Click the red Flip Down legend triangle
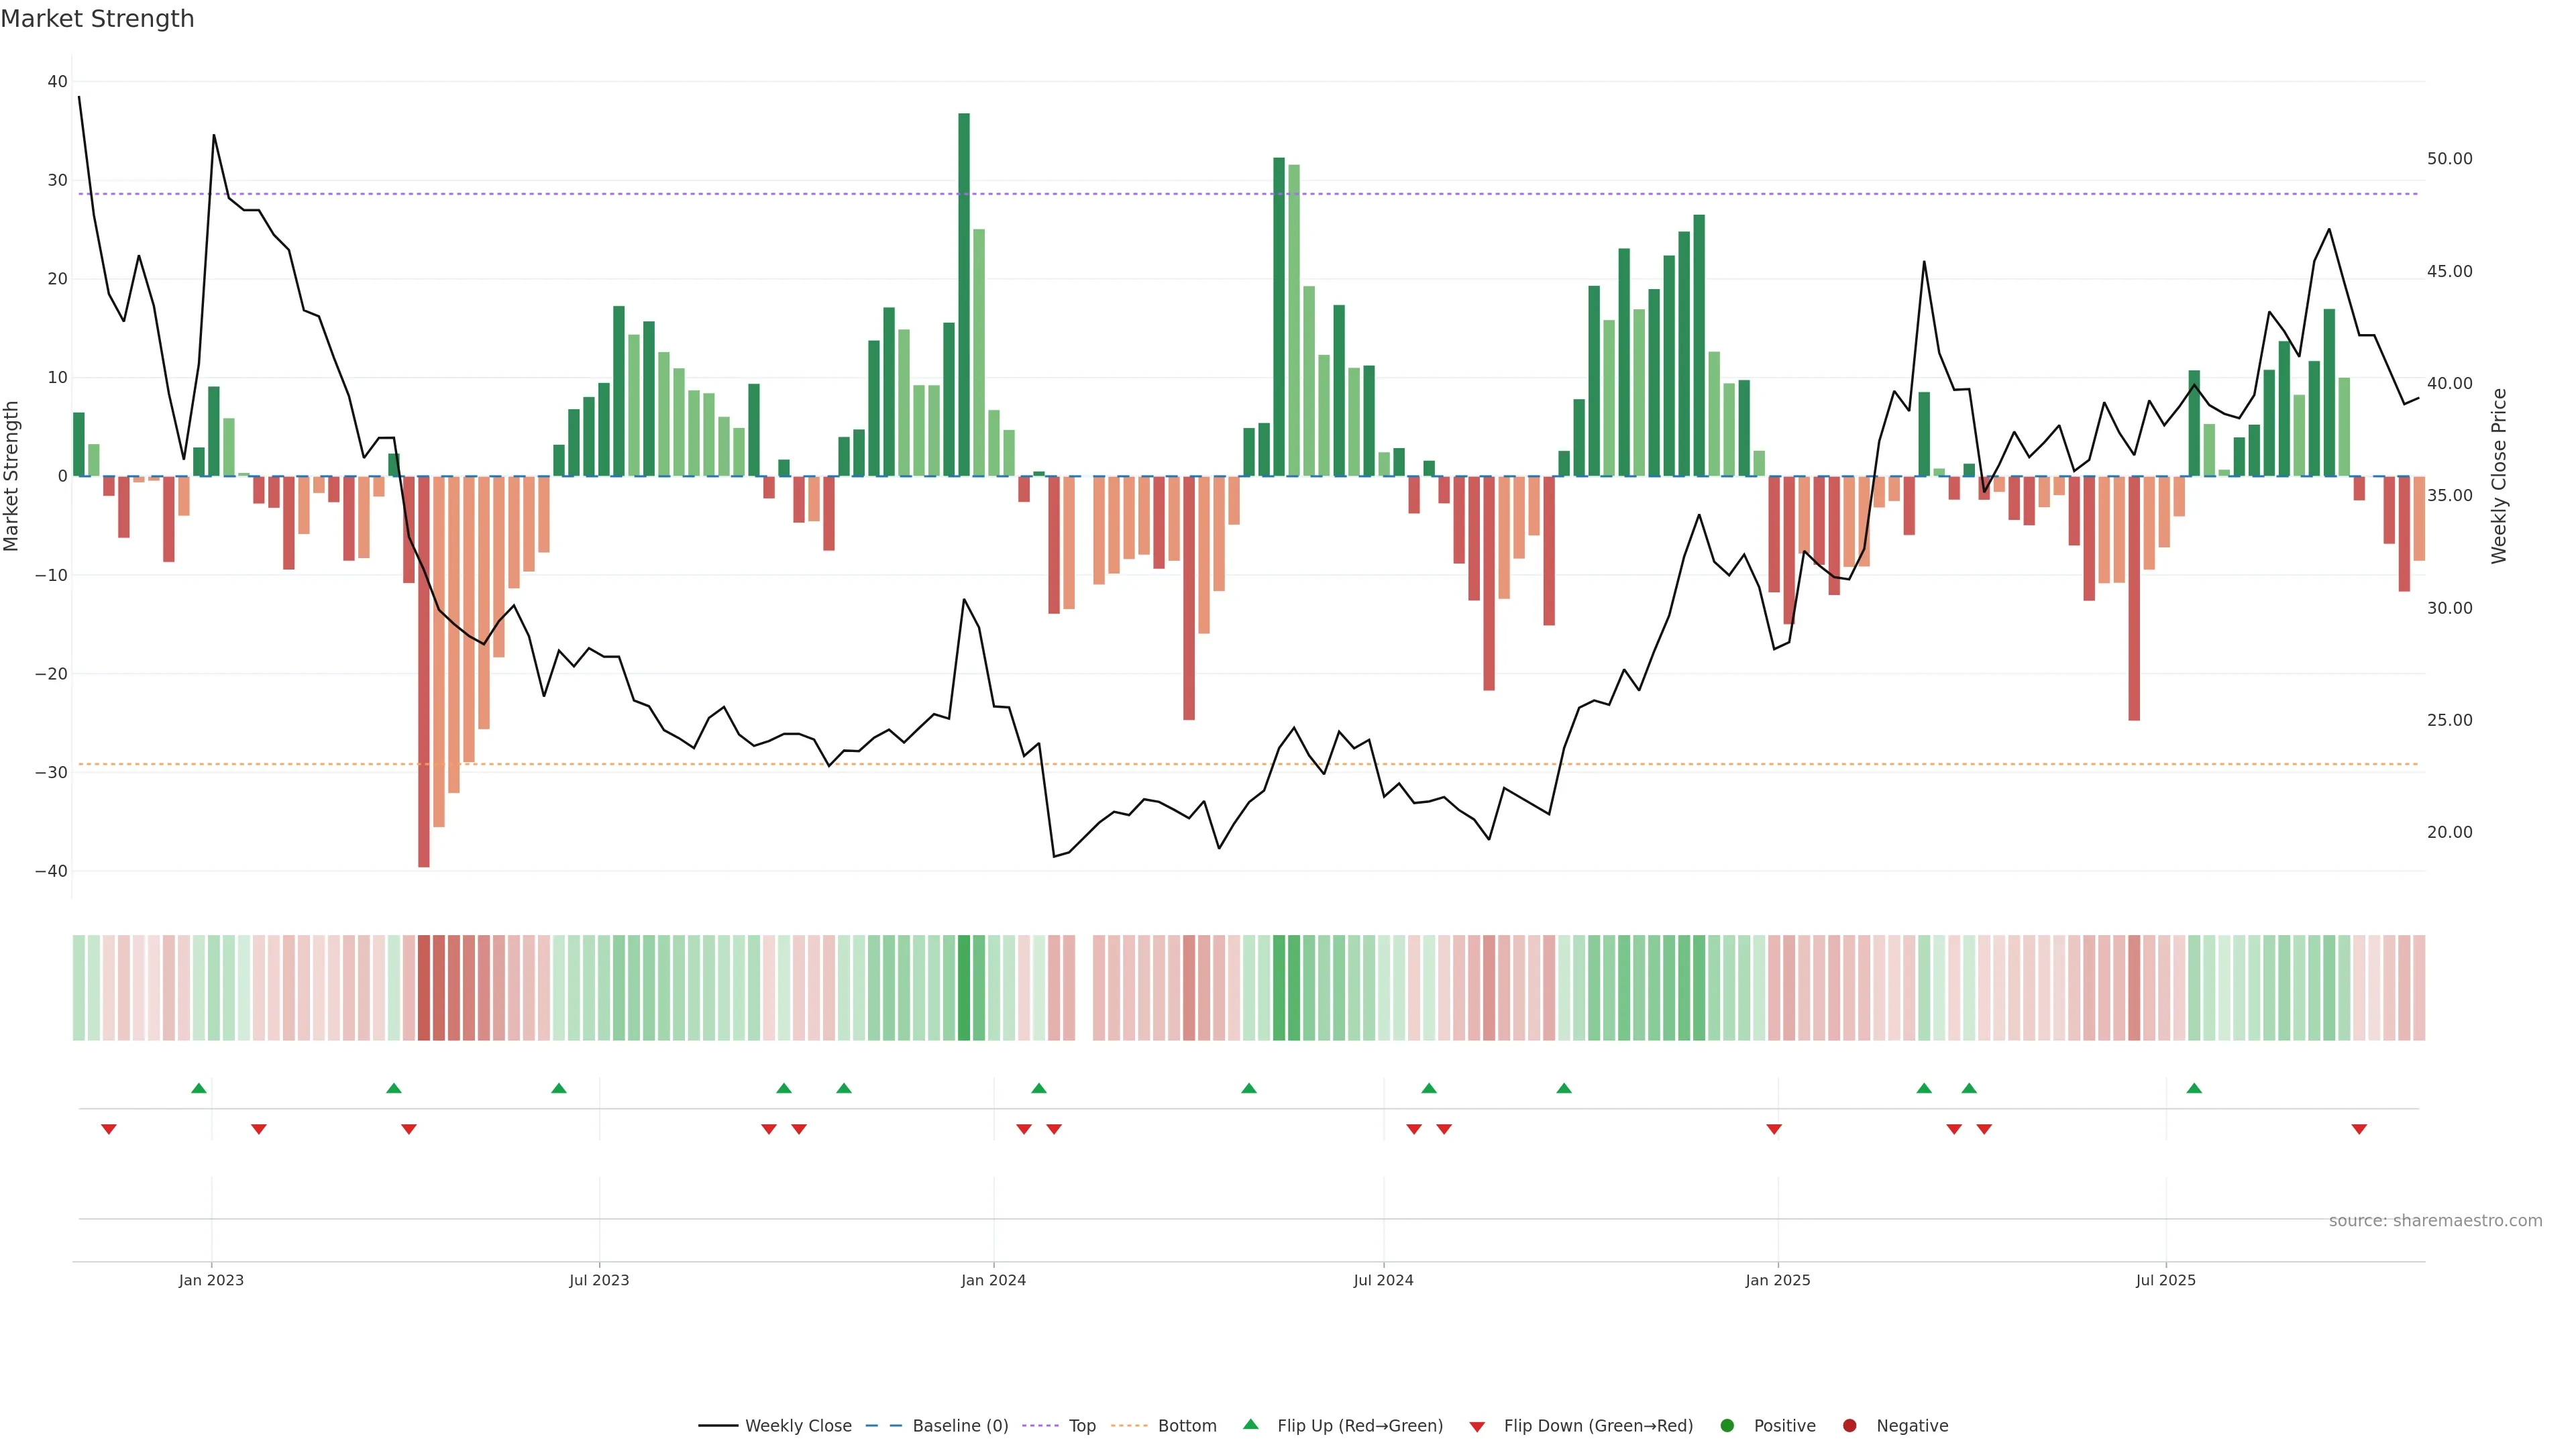 (x=1477, y=1426)
